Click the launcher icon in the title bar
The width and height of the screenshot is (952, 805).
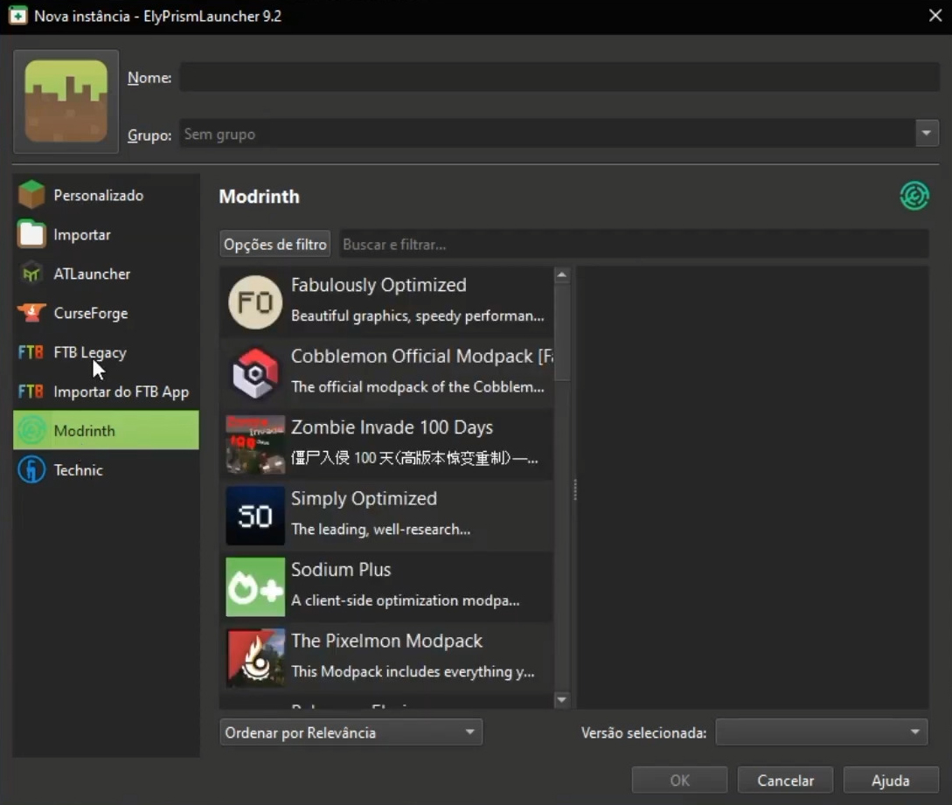pos(17,16)
